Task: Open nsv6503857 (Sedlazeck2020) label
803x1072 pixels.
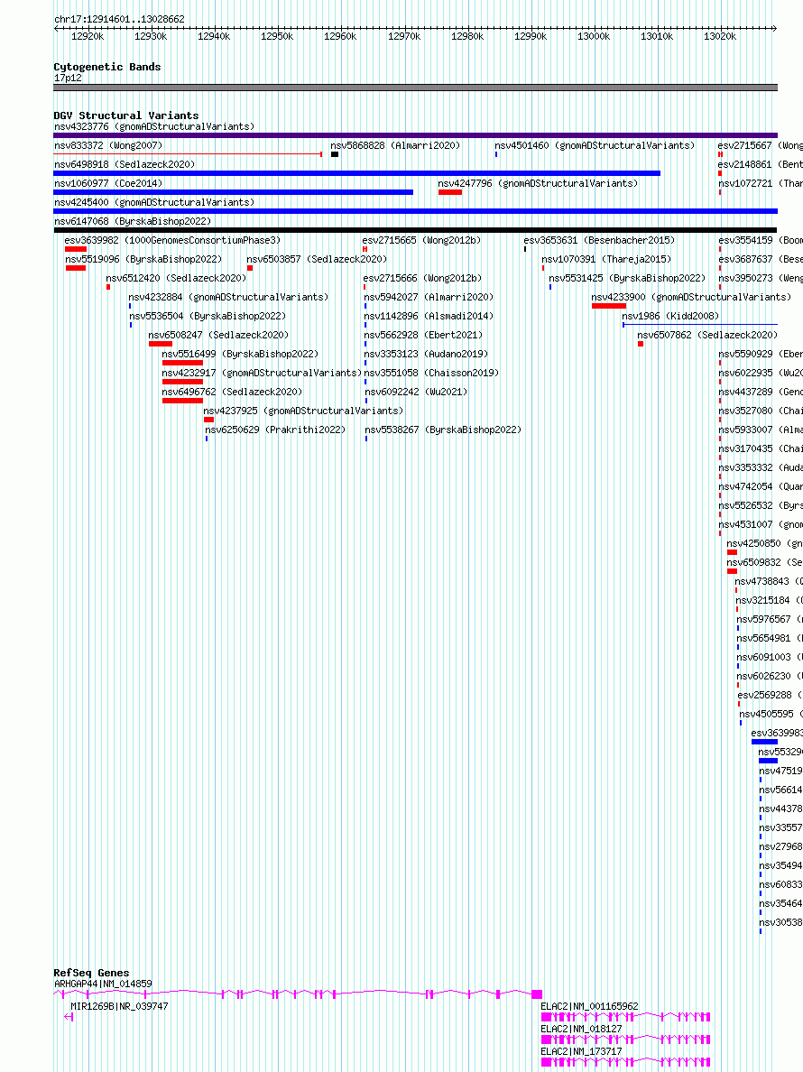Action: [x=317, y=260]
